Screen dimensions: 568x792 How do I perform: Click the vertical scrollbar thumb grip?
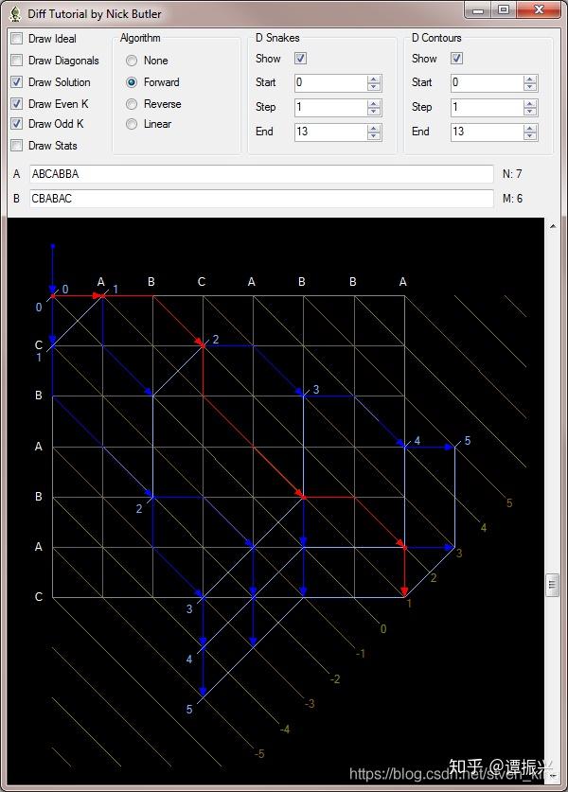coord(552,586)
